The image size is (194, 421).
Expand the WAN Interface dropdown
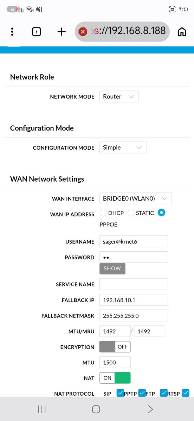point(135,199)
